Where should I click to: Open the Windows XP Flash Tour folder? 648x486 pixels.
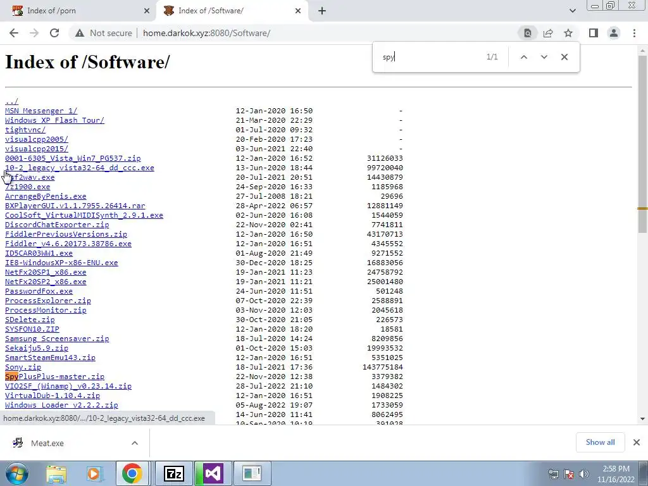click(54, 120)
